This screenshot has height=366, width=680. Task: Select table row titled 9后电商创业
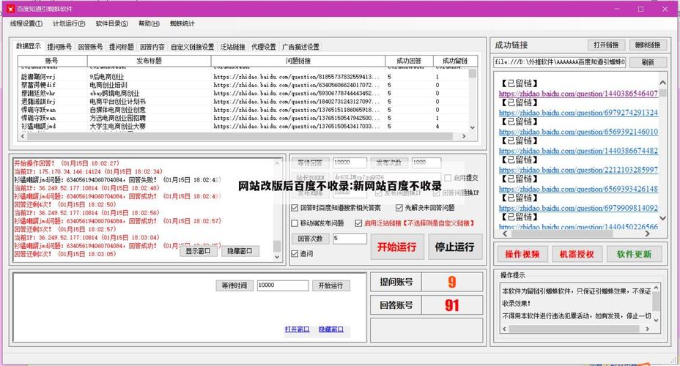click(243, 77)
